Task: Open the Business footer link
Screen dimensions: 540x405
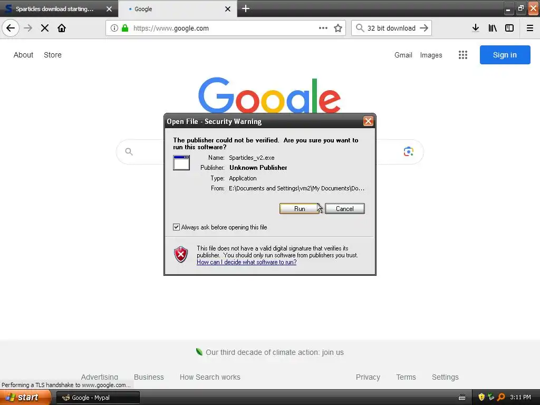Action: click(x=149, y=377)
